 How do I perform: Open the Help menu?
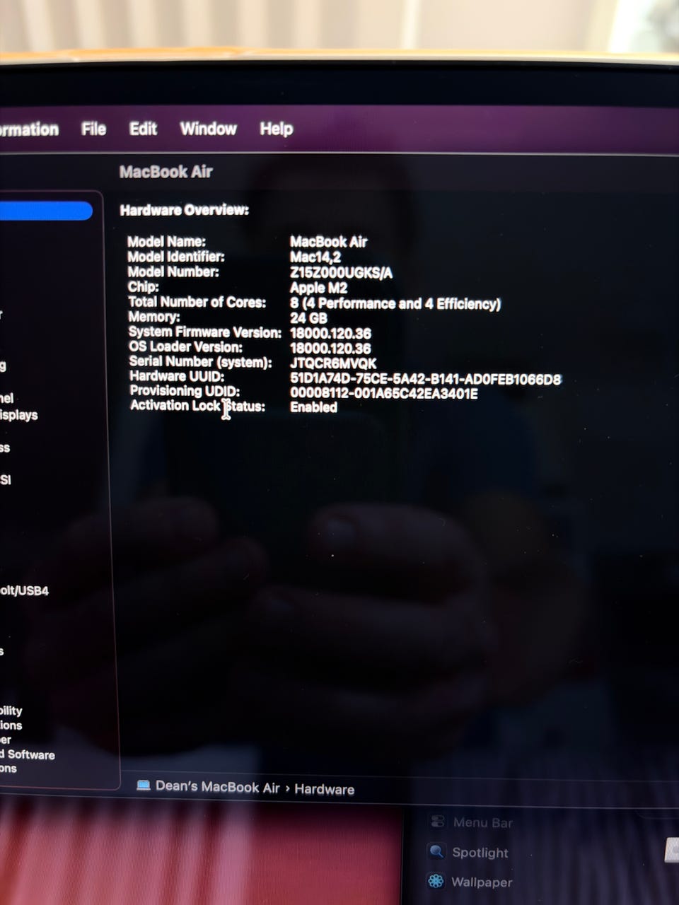point(276,129)
